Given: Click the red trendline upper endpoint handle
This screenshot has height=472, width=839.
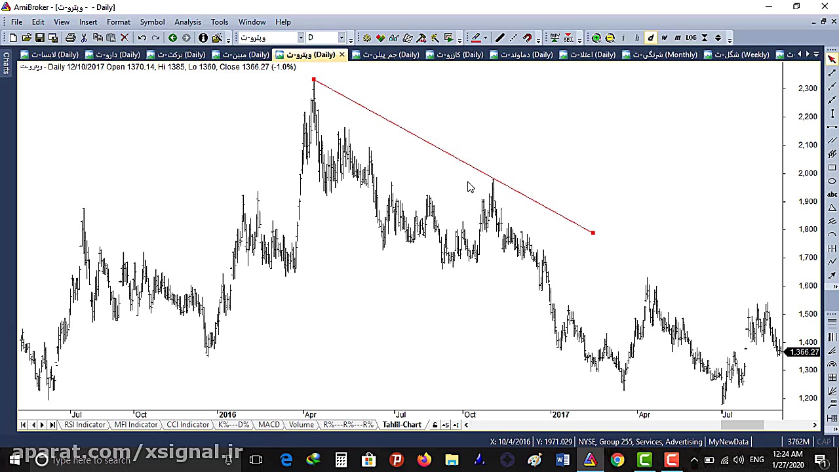Looking at the screenshot, I should (314, 80).
